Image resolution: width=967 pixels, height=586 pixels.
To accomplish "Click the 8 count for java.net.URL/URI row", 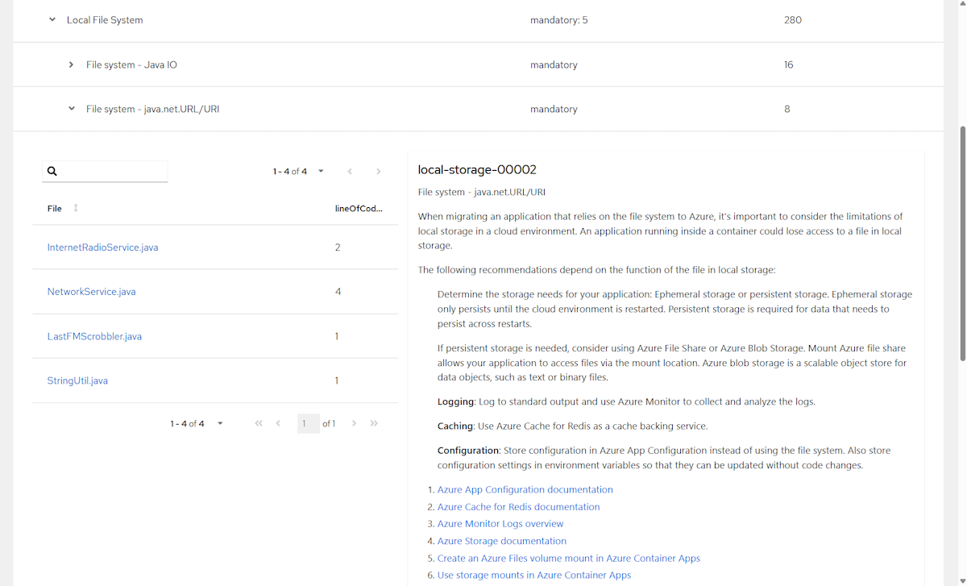I will [786, 109].
